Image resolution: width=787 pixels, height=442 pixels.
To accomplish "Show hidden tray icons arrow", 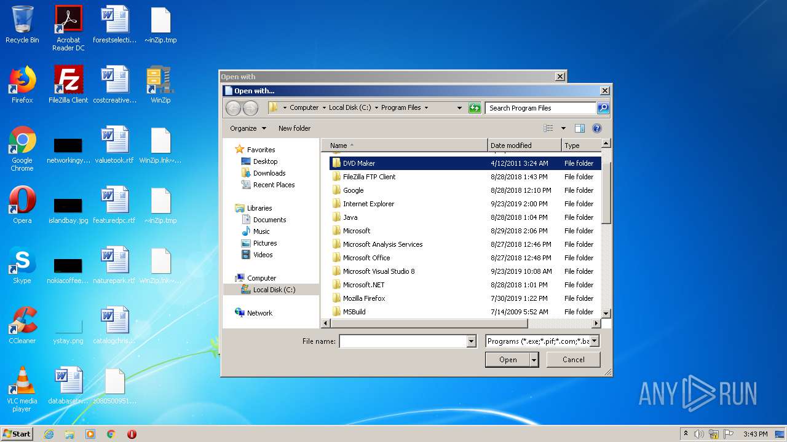I will pyautogui.click(x=686, y=433).
